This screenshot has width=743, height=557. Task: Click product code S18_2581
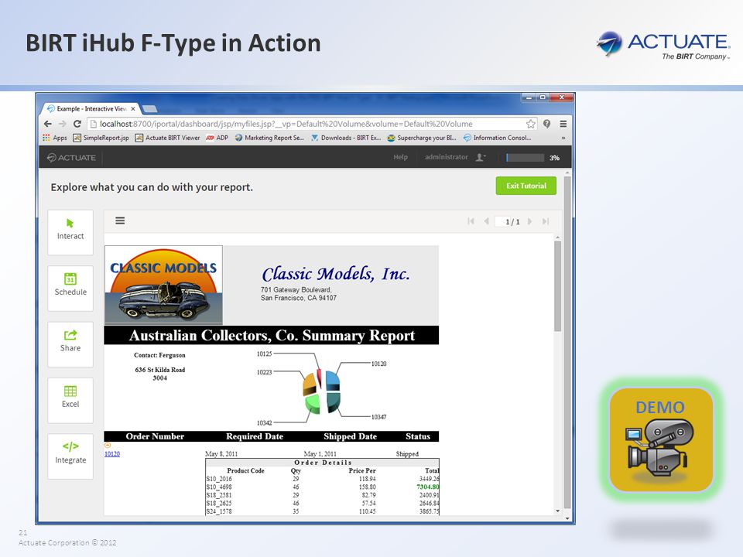point(219,495)
